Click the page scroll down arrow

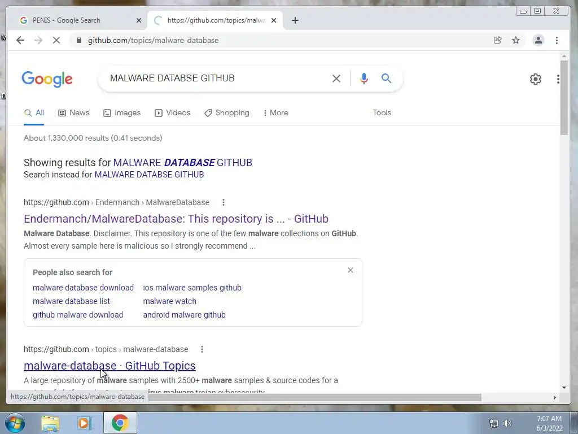(564, 388)
